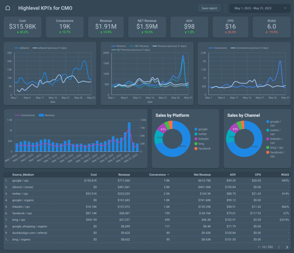
Task: Toggle Conversions line legend in combo chart
Action: point(25,115)
